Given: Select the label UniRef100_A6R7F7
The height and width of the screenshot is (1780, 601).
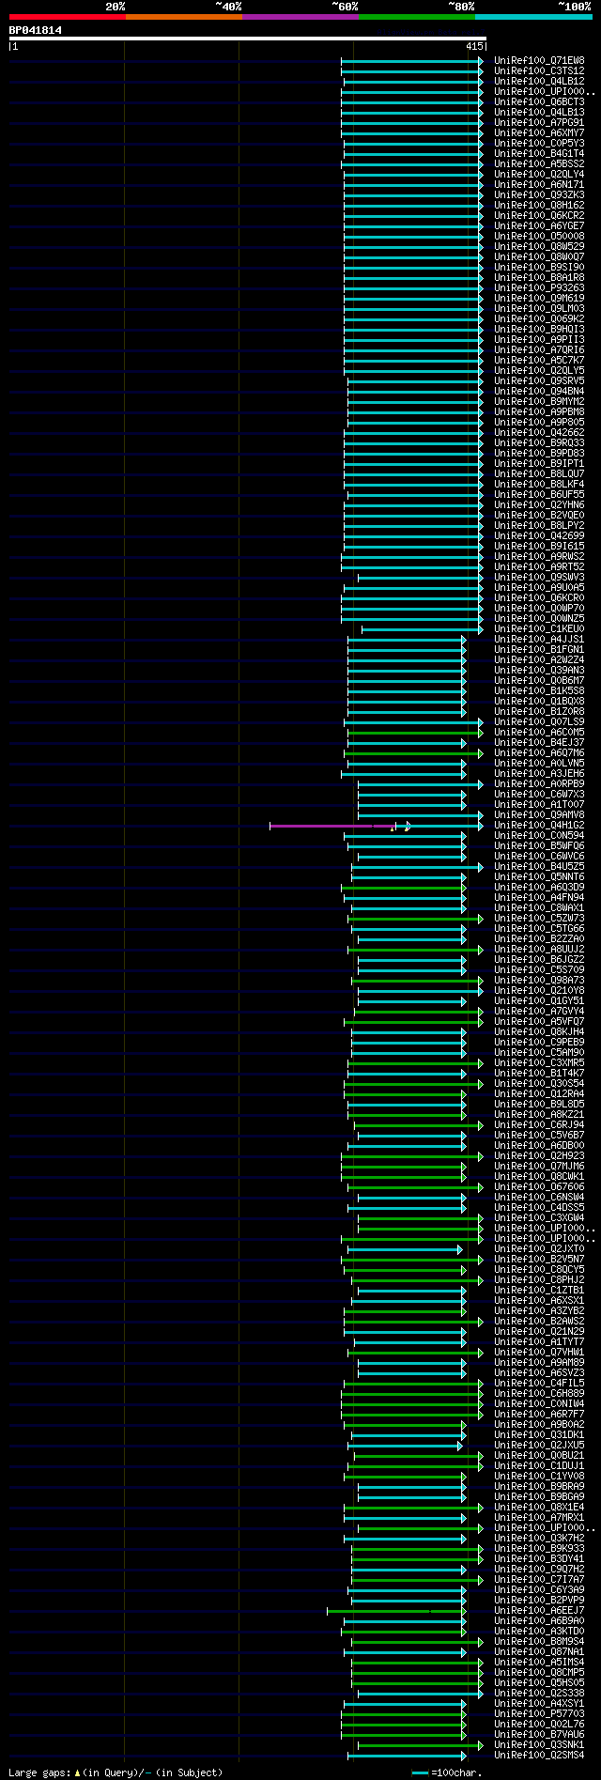Looking at the screenshot, I should (539, 1414).
